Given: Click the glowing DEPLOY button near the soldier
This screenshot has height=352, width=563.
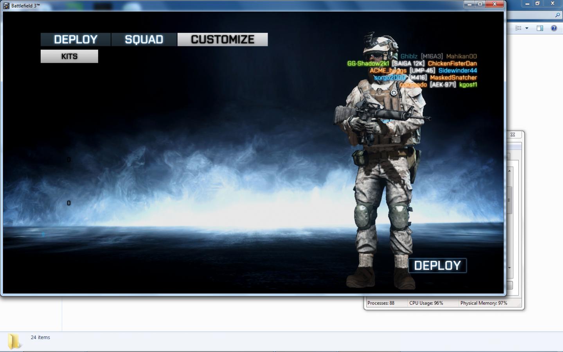Looking at the screenshot, I should click(437, 265).
